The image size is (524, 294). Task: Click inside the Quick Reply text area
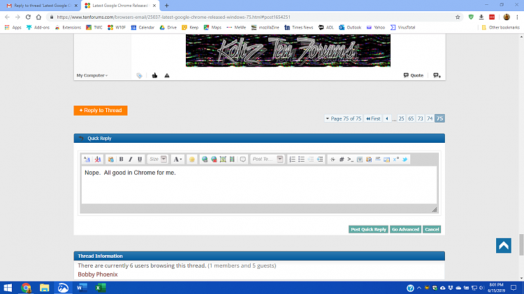click(259, 185)
